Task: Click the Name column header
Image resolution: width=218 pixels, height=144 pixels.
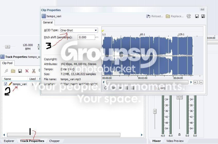Action: coord(15,79)
